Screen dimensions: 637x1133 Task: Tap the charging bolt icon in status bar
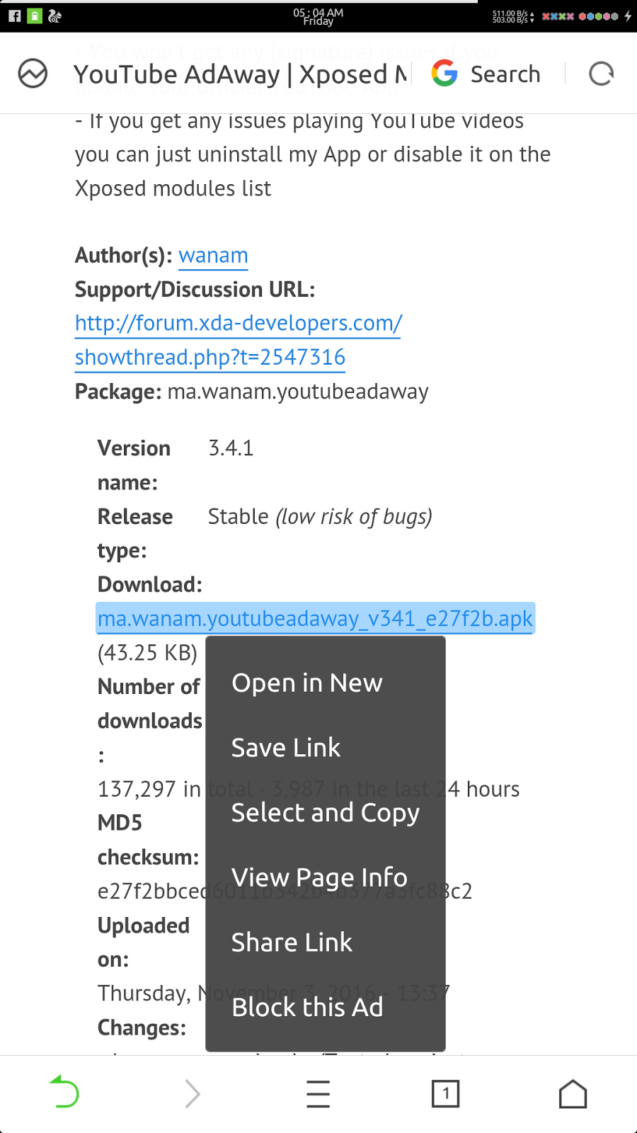(x=627, y=16)
